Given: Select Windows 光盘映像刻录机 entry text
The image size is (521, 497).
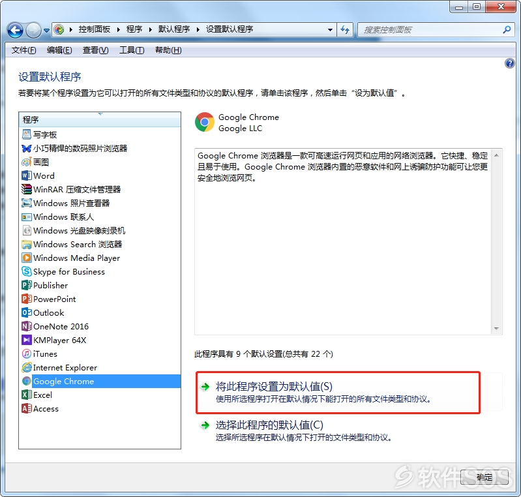Looking at the screenshot, I should [x=79, y=230].
